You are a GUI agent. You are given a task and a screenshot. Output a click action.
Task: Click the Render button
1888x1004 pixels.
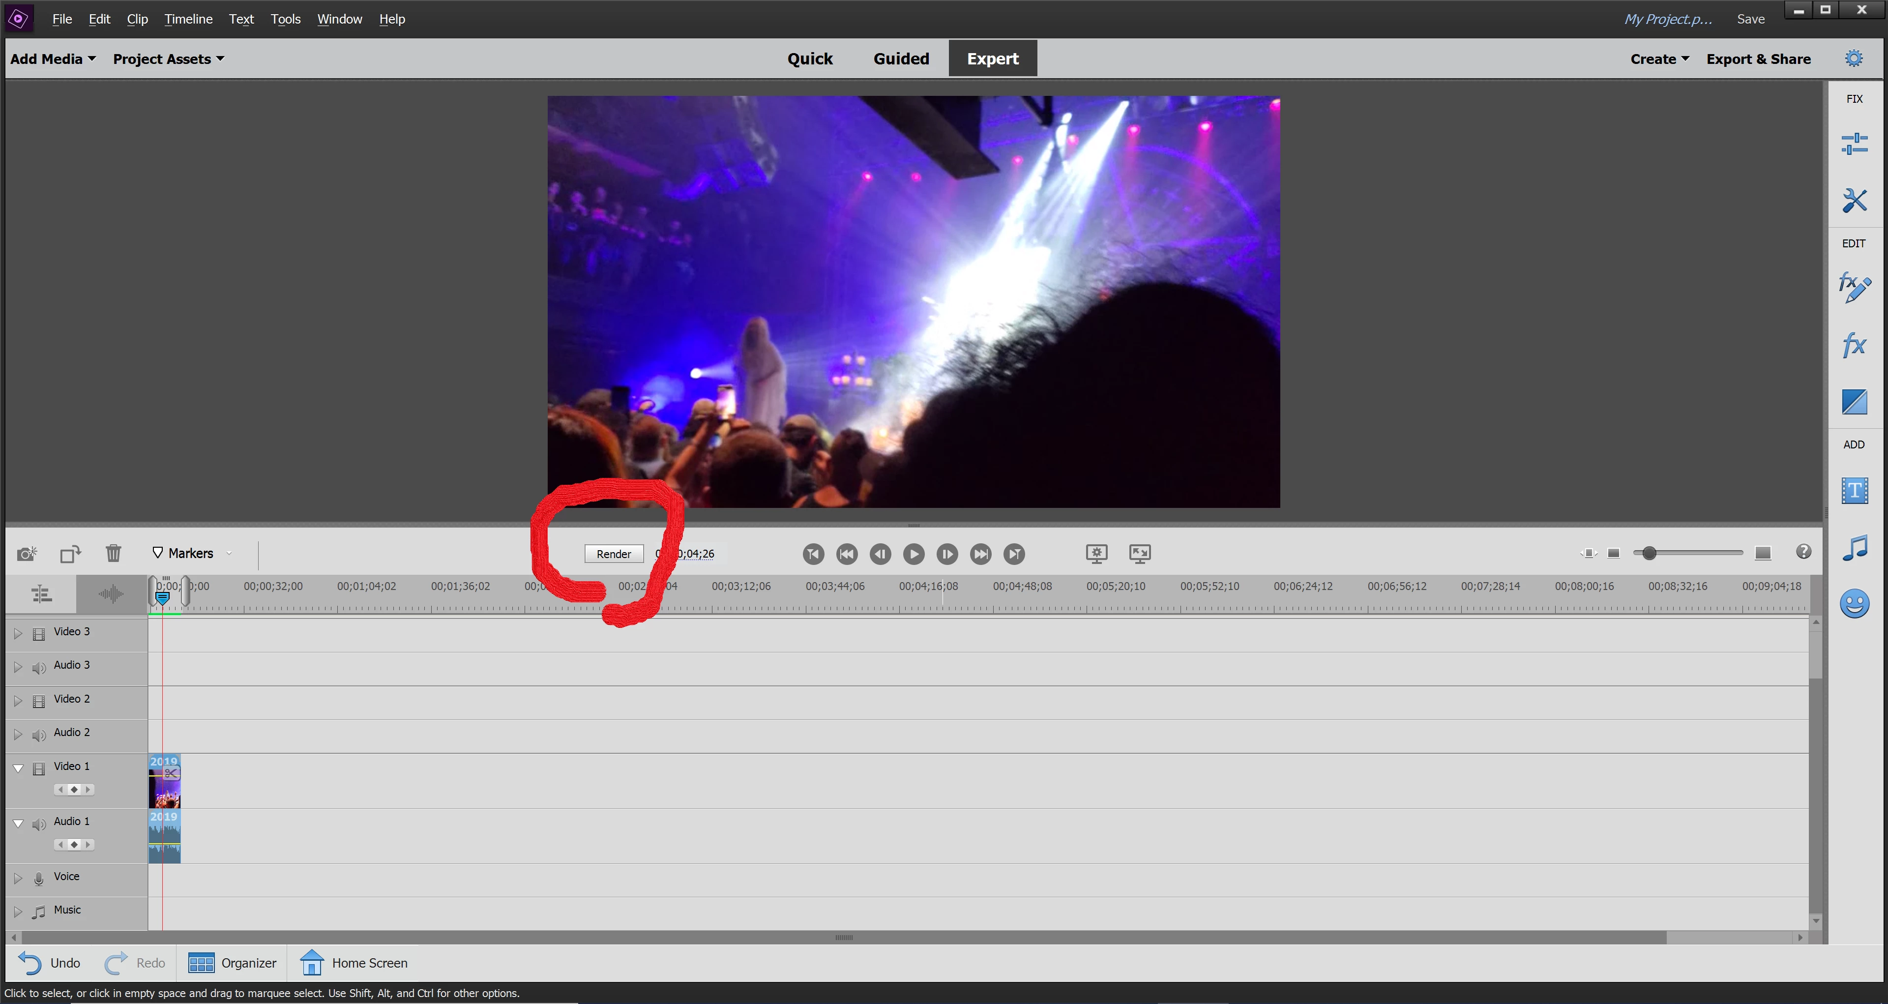pos(614,554)
